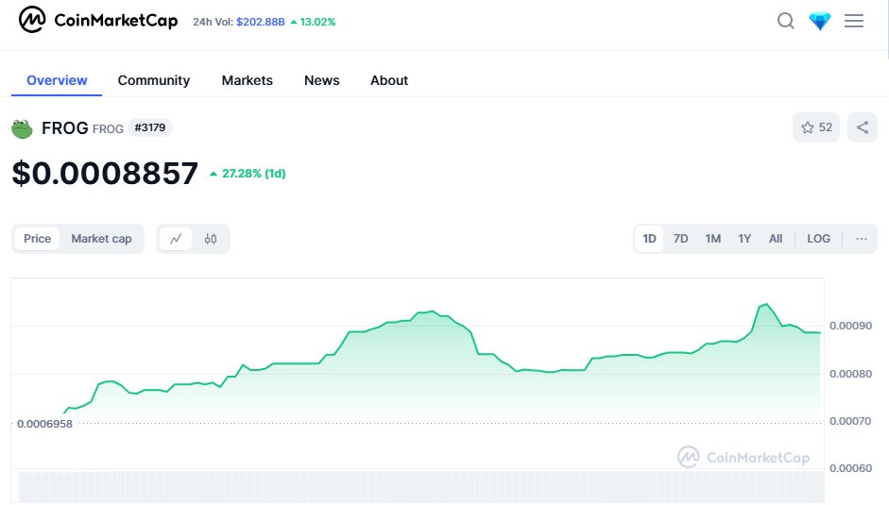This screenshot has width=889, height=505.
Task: Click the FROG ticker symbol text
Action: (x=108, y=129)
